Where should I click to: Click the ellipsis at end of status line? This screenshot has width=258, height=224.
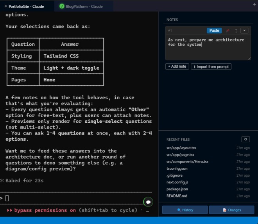[x=147, y=211]
